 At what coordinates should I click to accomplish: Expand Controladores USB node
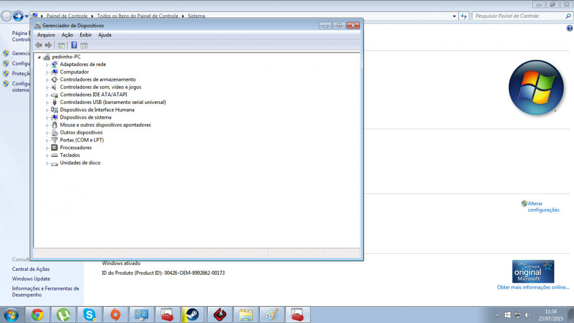click(x=47, y=102)
